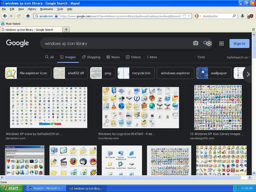This screenshot has height=192, width=256.
Task: Select the Images results tab
Action: (x=68, y=57)
